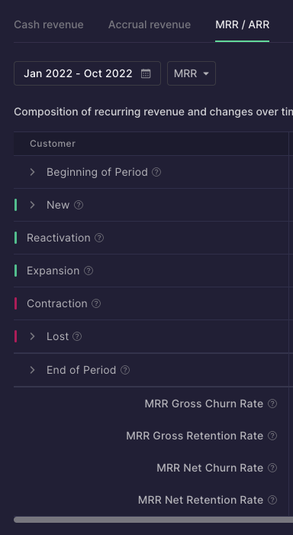293x535 pixels.
Task: Click MRR Net Retention Rate help icon
Action: 272,500
